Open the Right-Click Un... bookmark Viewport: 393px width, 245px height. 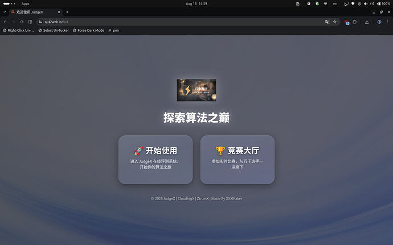click(x=18, y=30)
